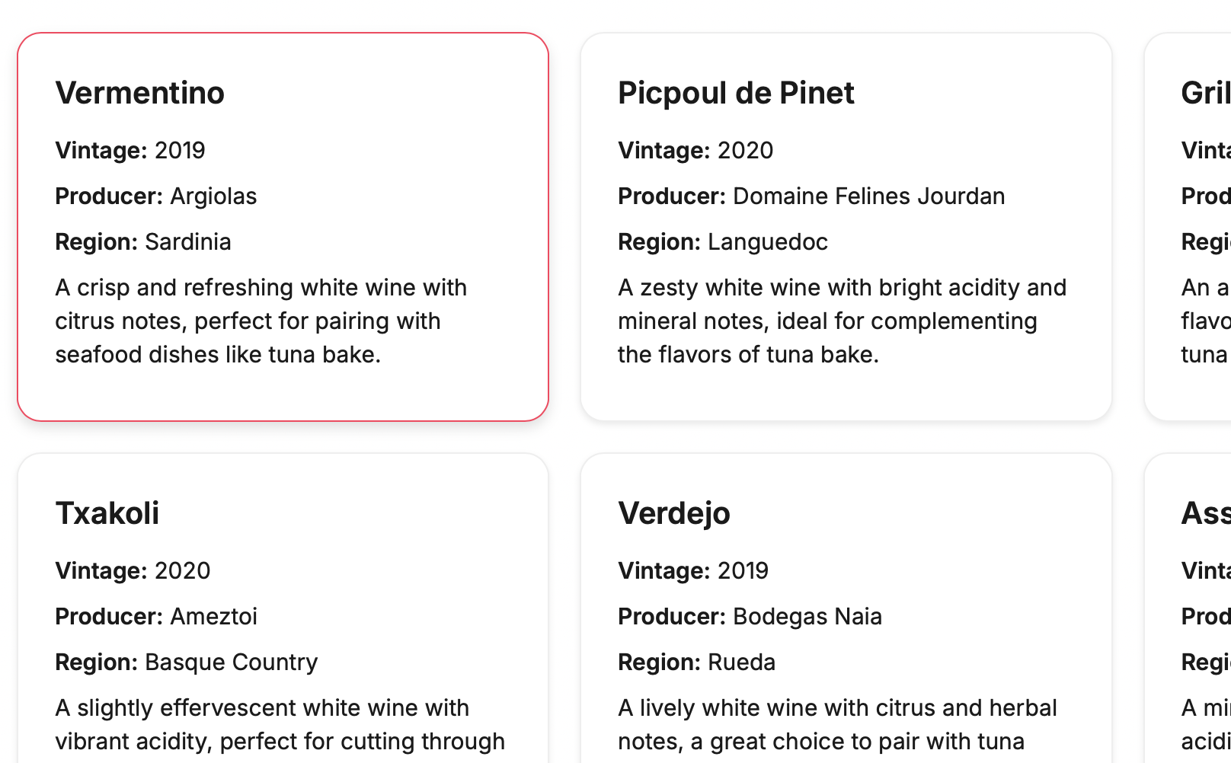Click the Txakoli title text
Image resolution: width=1231 pixels, height=763 pixels.
tap(107, 513)
